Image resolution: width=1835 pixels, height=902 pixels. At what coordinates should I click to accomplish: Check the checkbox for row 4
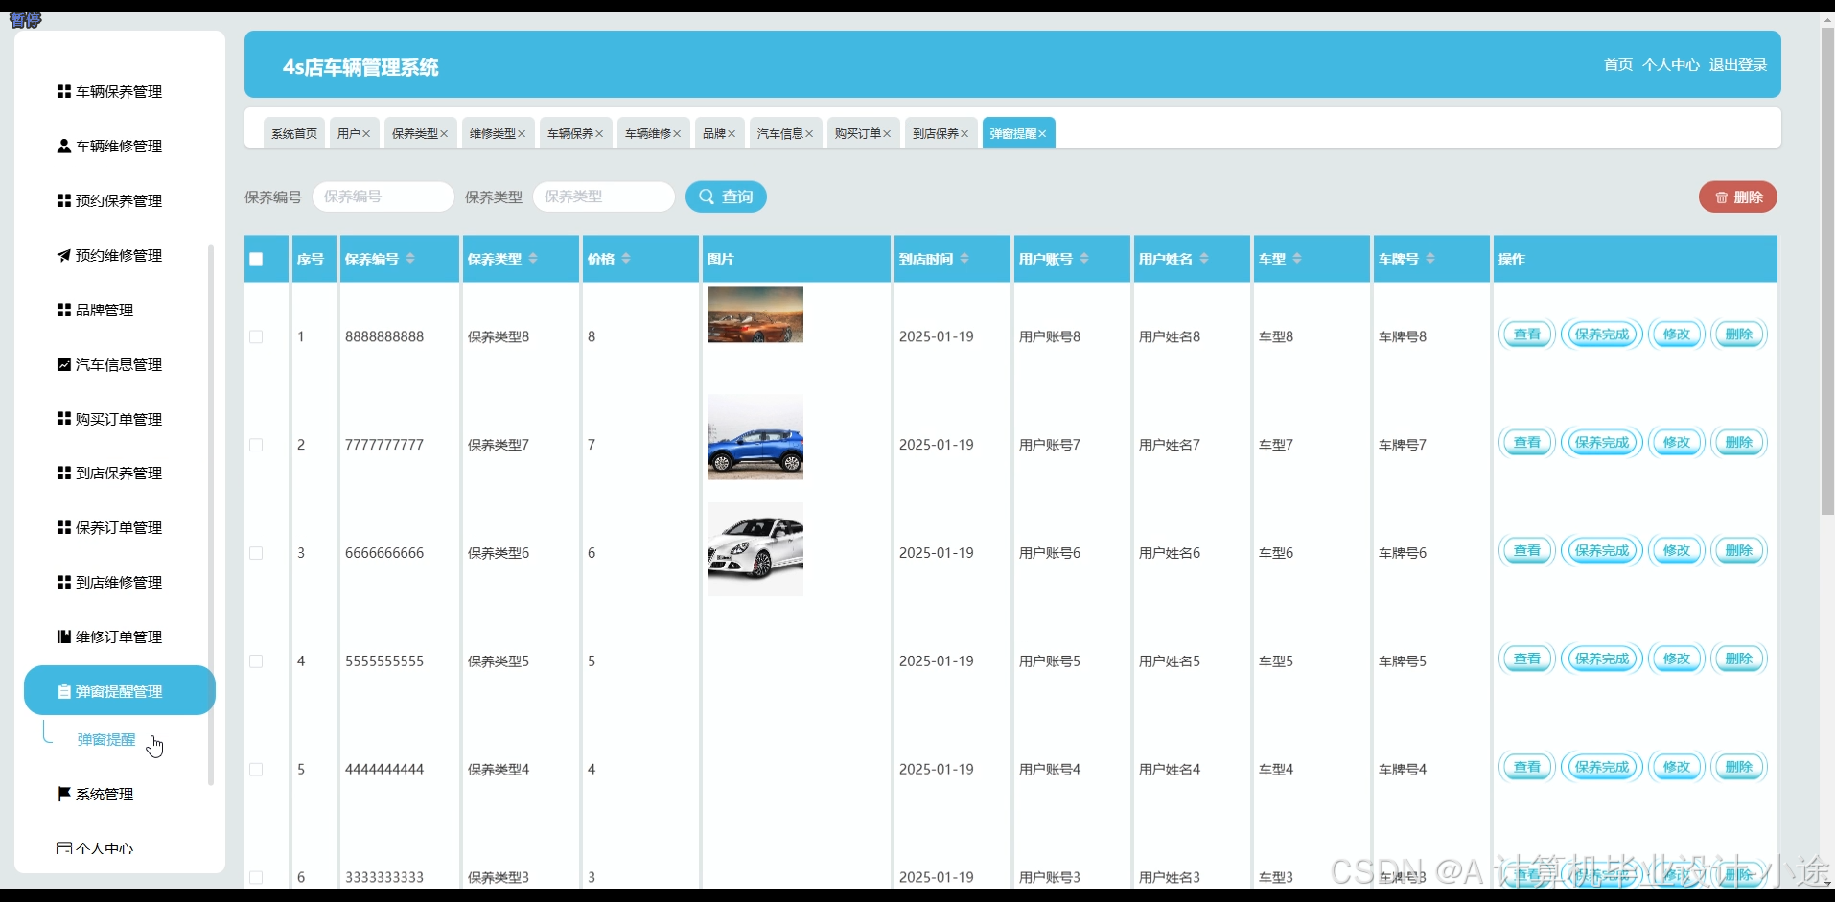pyautogui.click(x=255, y=661)
